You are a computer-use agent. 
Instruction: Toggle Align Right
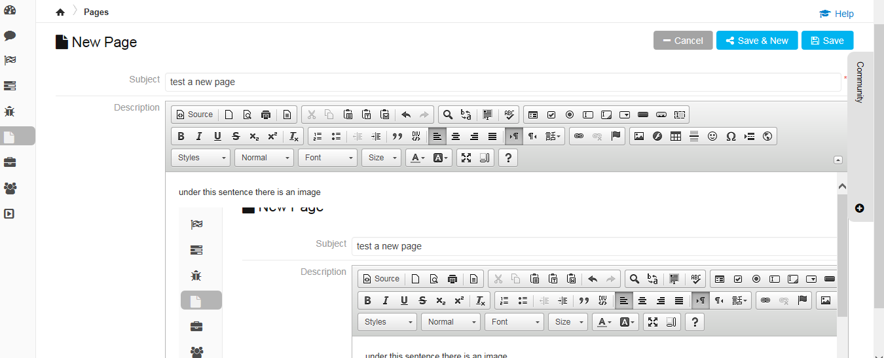click(474, 136)
